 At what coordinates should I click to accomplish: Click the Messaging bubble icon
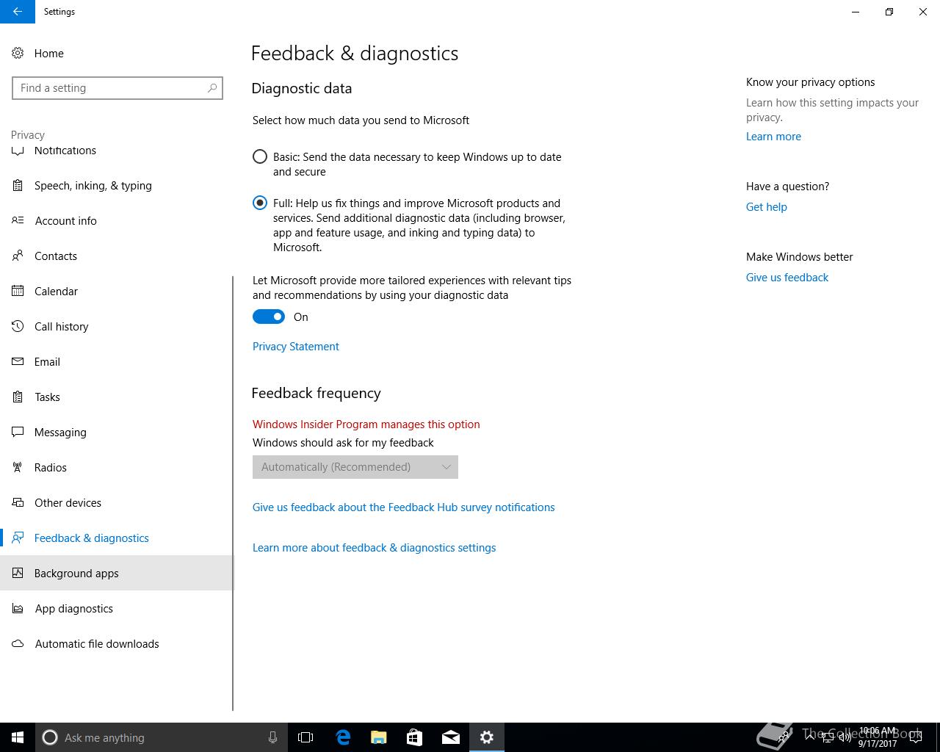click(x=18, y=433)
